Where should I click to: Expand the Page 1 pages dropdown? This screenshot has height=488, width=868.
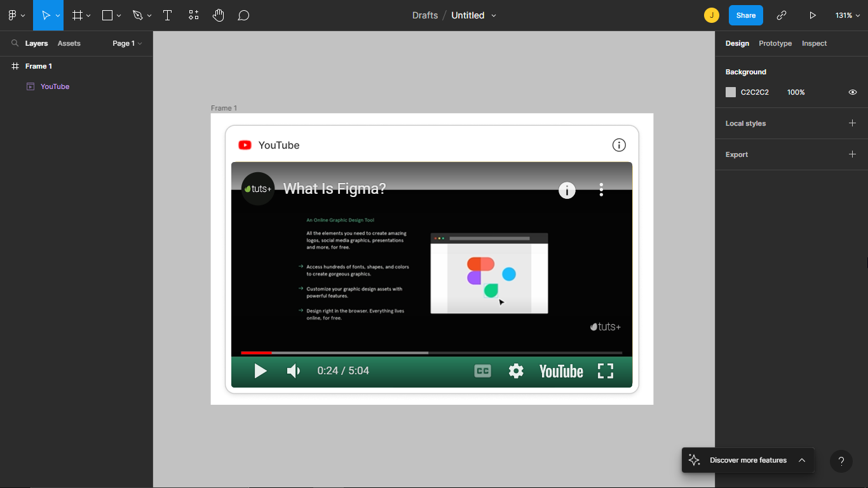click(127, 43)
